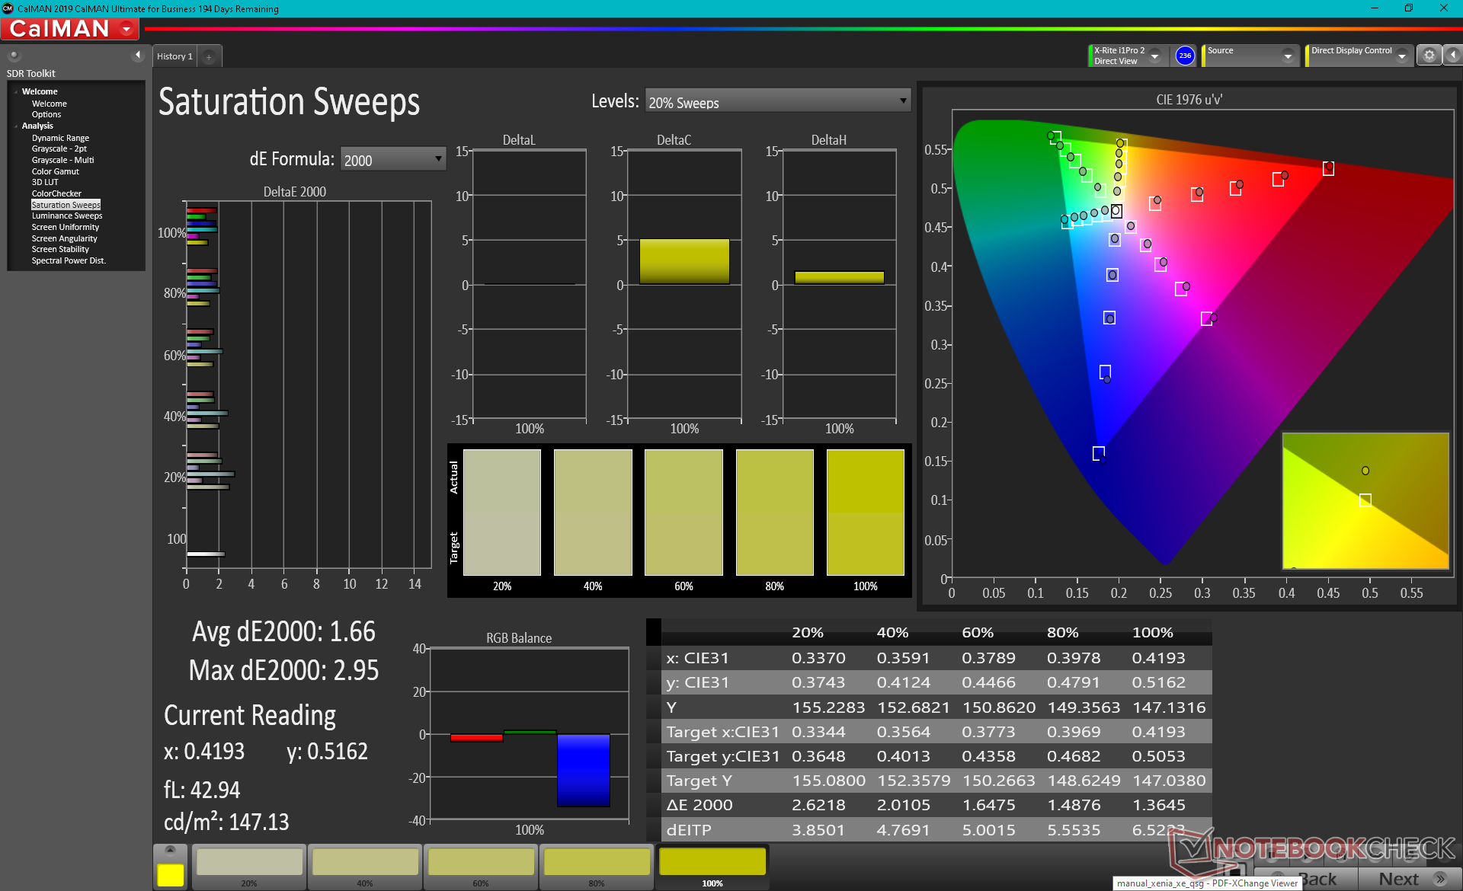Add a new history tab with plus
Screen dimensions: 1463x891
pyautogui.click(x=209, y=56)
